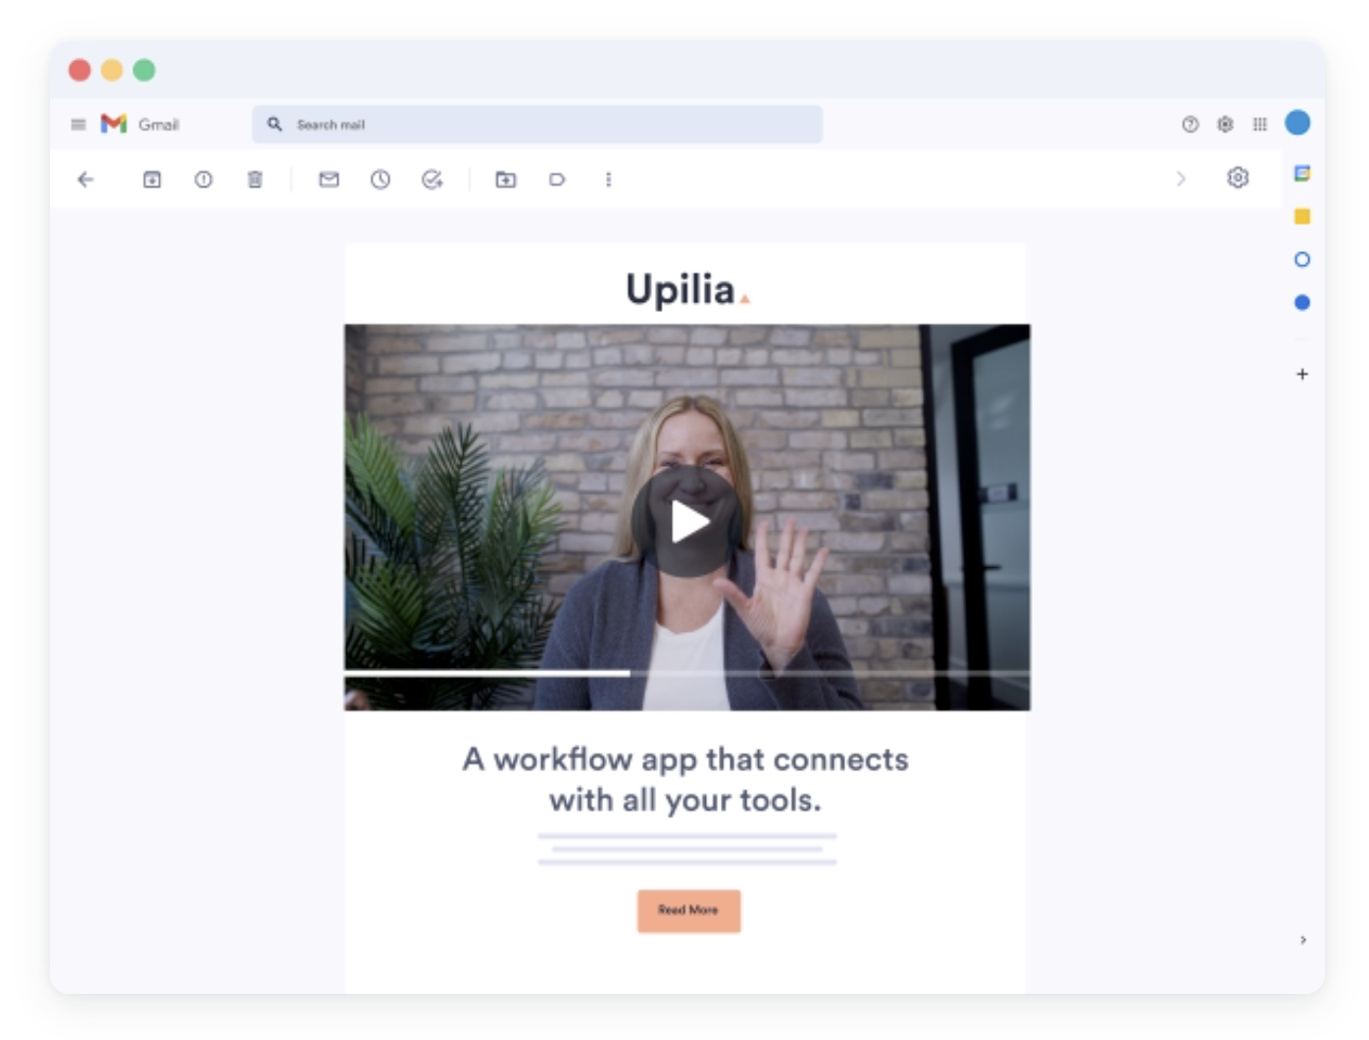Viewport: 1369px width, 1040px height.
Task: Expand the side panel chevron
Action: (1302, 940)
